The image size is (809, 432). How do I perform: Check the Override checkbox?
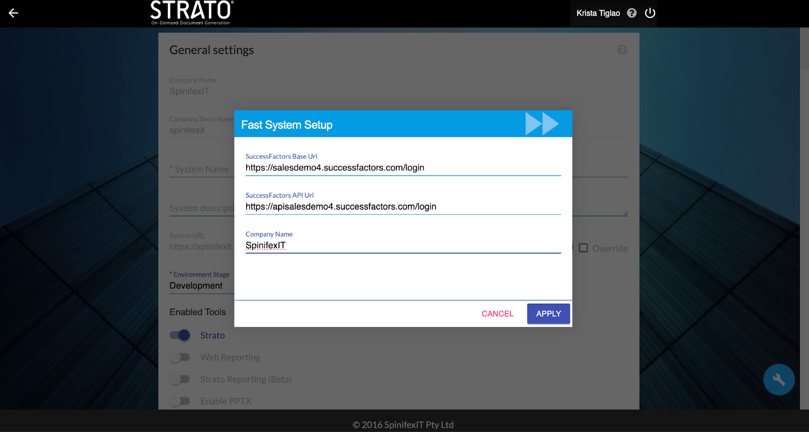(583, 248)
